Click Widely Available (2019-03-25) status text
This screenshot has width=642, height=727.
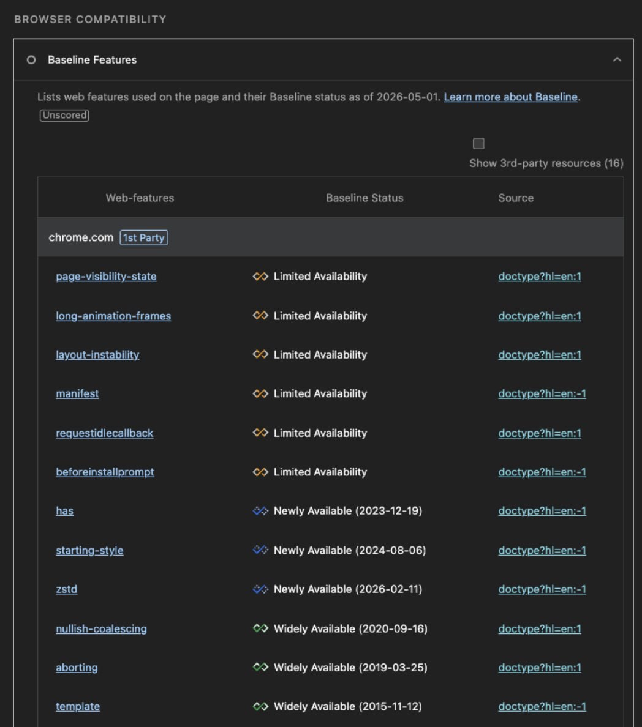350,668
